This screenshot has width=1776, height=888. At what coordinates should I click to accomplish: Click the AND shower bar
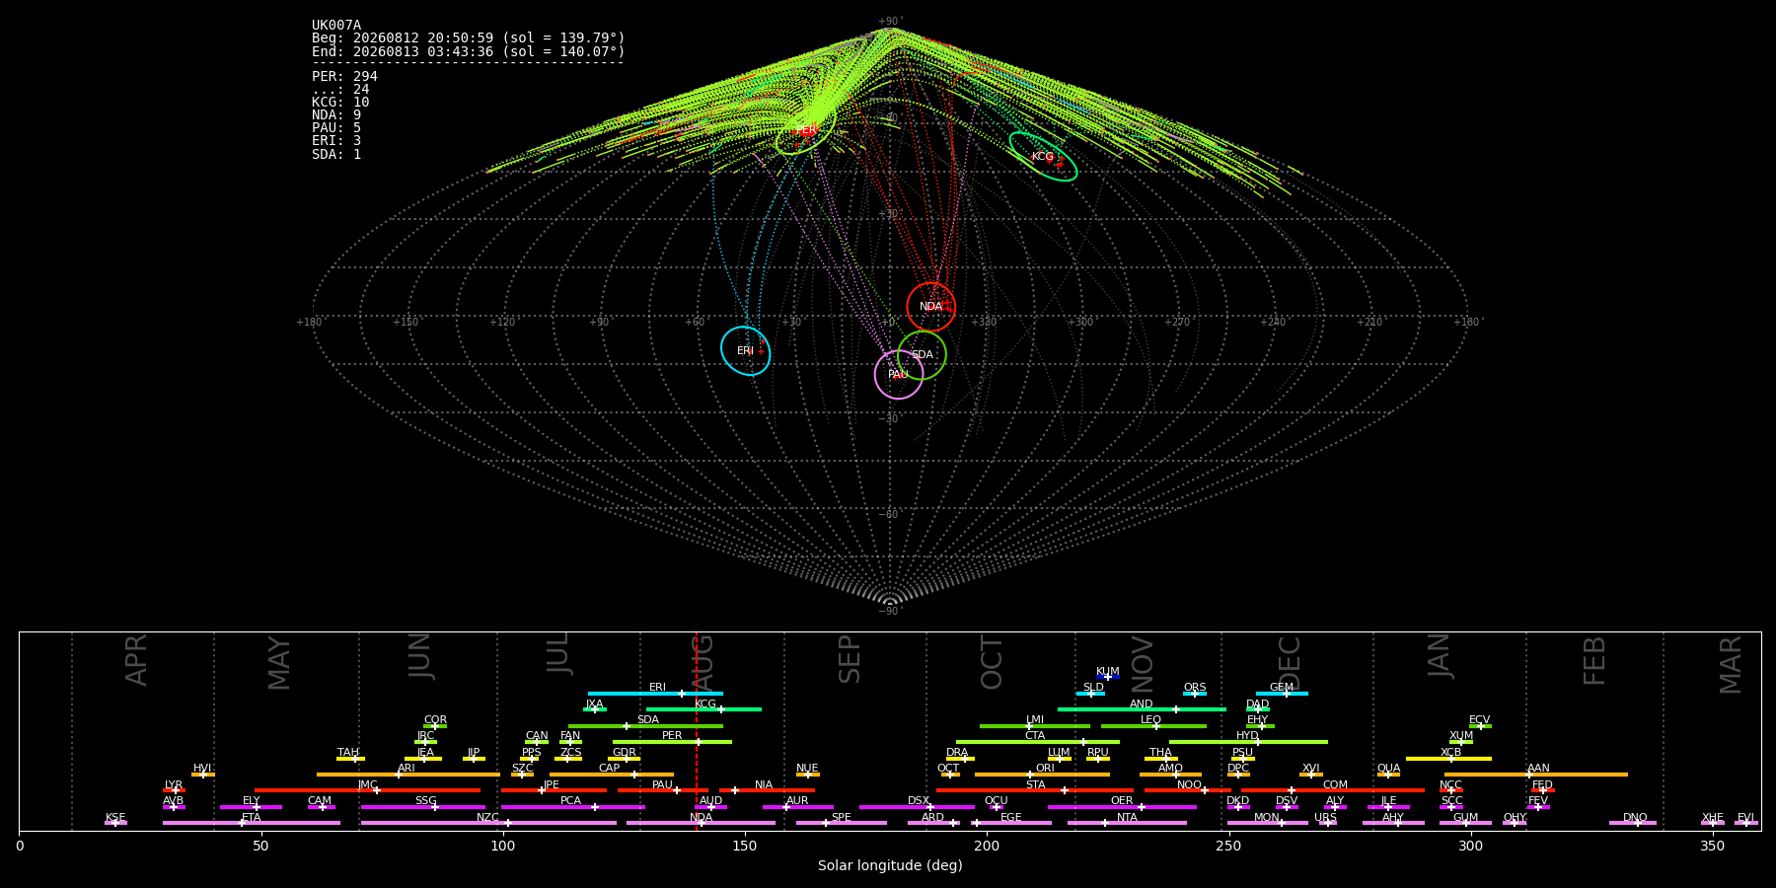(x=1142, y=709)
